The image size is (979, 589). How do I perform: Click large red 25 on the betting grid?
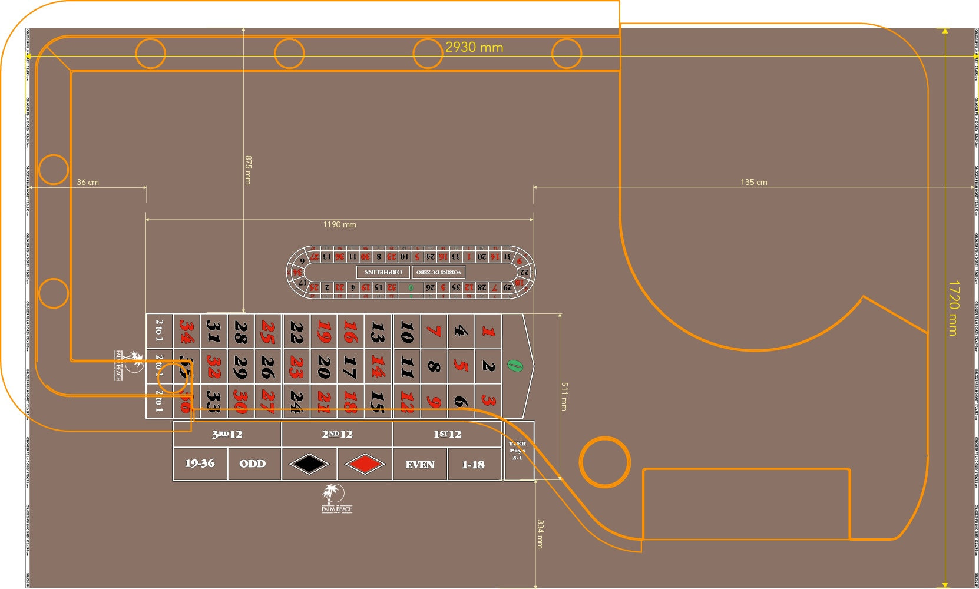(x=269, y=331)
